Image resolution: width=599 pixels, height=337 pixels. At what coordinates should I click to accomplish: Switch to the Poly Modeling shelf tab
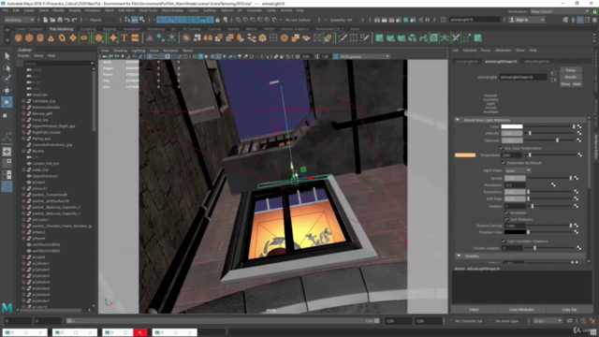61,29
